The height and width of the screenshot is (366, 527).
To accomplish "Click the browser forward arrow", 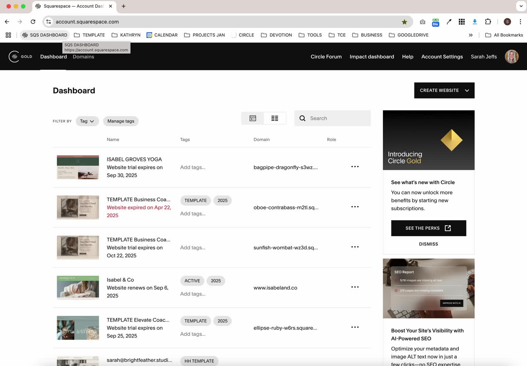I will 20,22.
